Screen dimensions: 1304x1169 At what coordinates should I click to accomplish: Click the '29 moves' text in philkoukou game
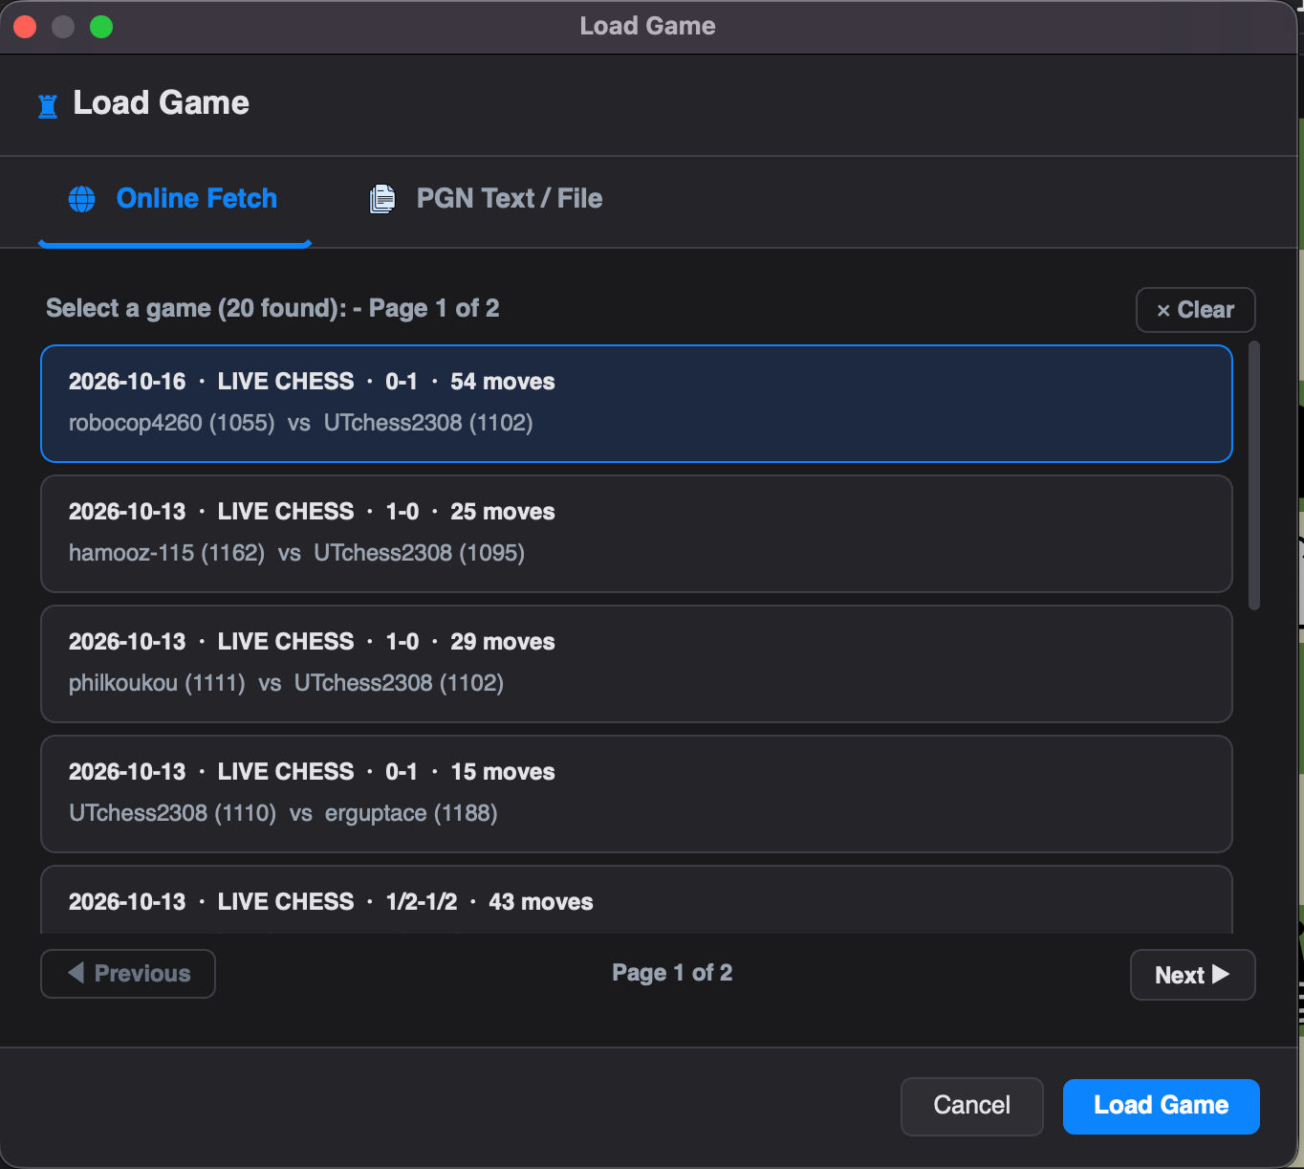coord(503,642)
